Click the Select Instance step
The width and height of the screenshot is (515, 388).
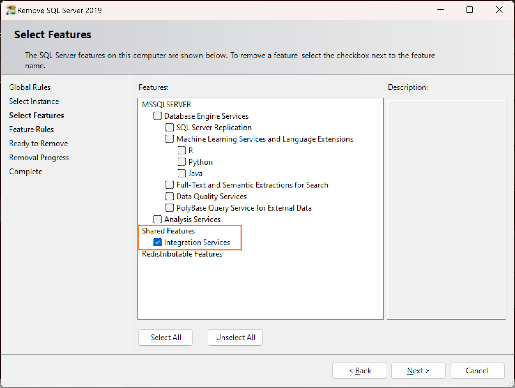[34, 101]
